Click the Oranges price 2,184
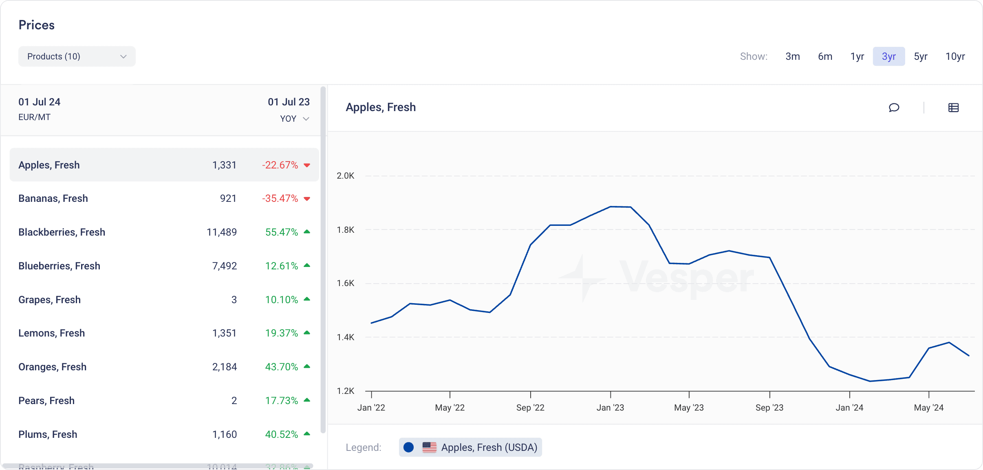The width and height of the screenshot is (983, 470). (x=225, y=367)
